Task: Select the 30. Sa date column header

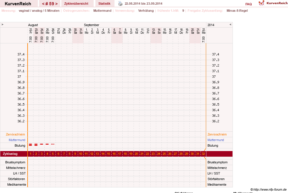Action: click(75, 31)
